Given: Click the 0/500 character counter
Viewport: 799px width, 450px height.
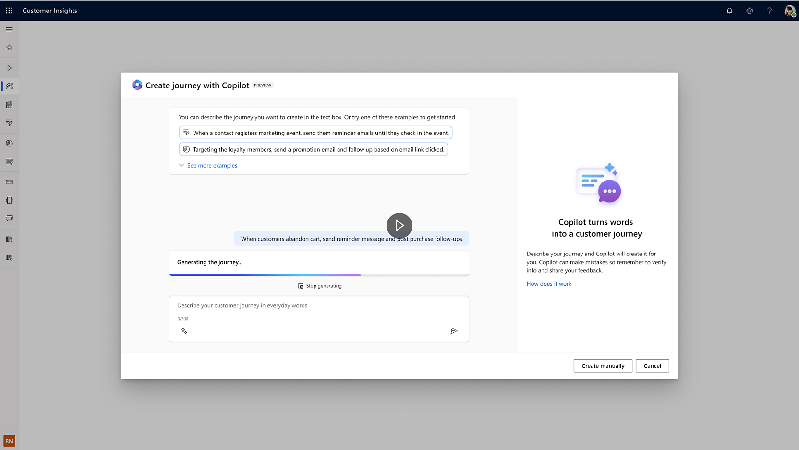Looking at the screenshot, I should (x=182, y=319).
